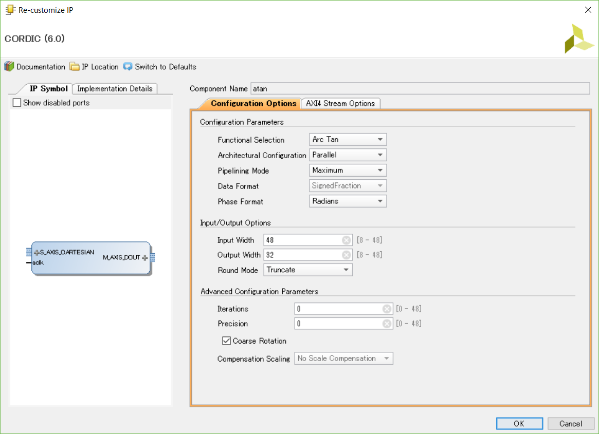Clear the Input Width field with its X icon

point(346,240)
